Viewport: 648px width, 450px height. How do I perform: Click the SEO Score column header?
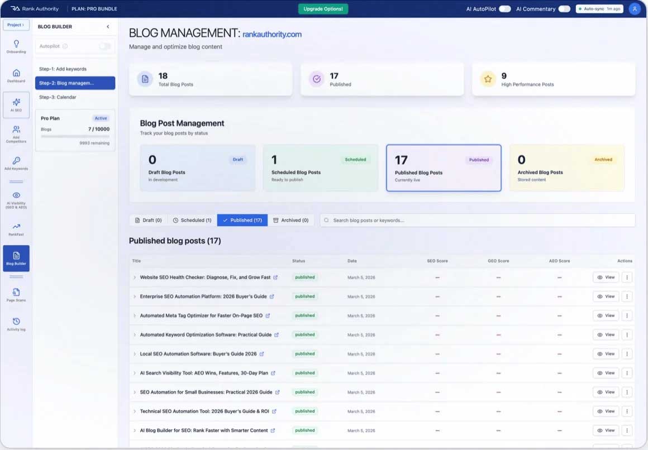[437, 261]
